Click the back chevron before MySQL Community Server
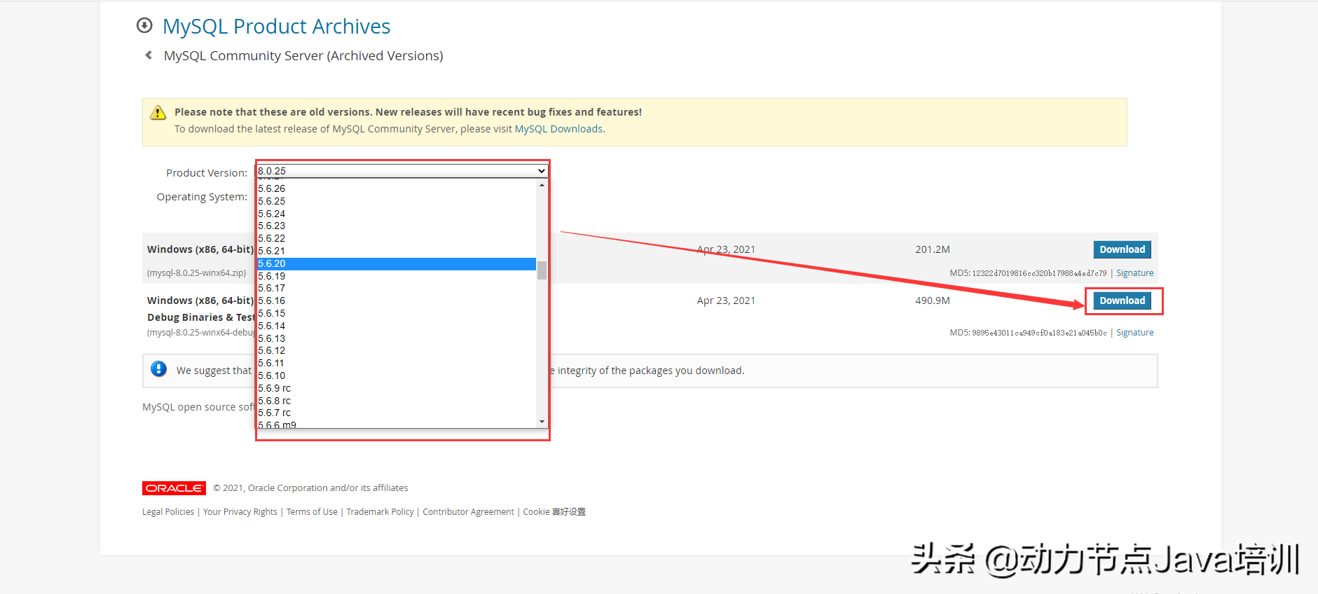Screen dimensions: 1318x594 point(149,55)
